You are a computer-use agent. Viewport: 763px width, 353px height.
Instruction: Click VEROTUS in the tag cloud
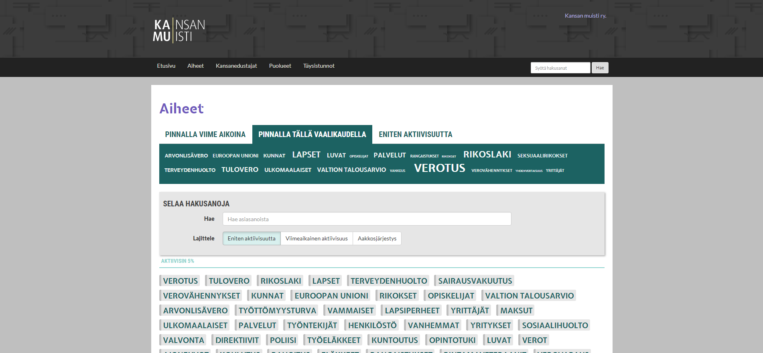tap(439, 168)
